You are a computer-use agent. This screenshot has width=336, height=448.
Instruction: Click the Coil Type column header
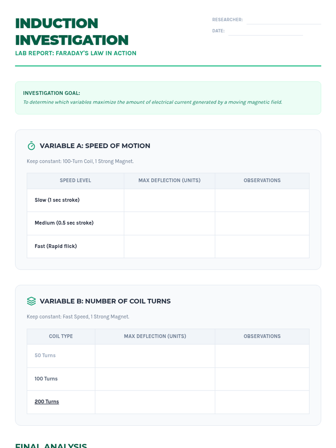pos(61,336)
